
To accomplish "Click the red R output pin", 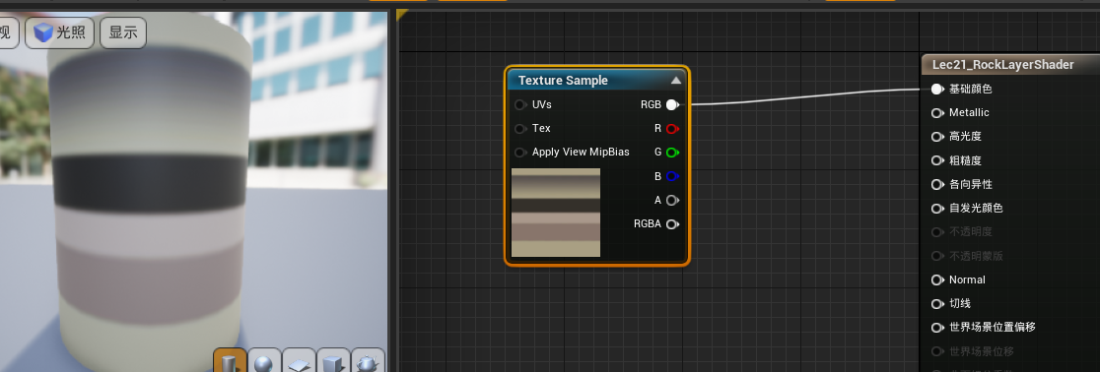I will click(x=672, y=129).
